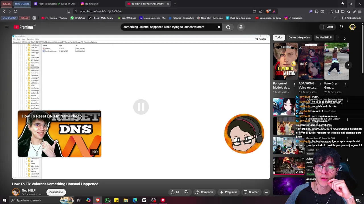Image resolution: width=364 pixels, height=204 pixels.
Task: Open the Preguntar AI ask button
Action: pyautogui.click(x=228, y=192)
